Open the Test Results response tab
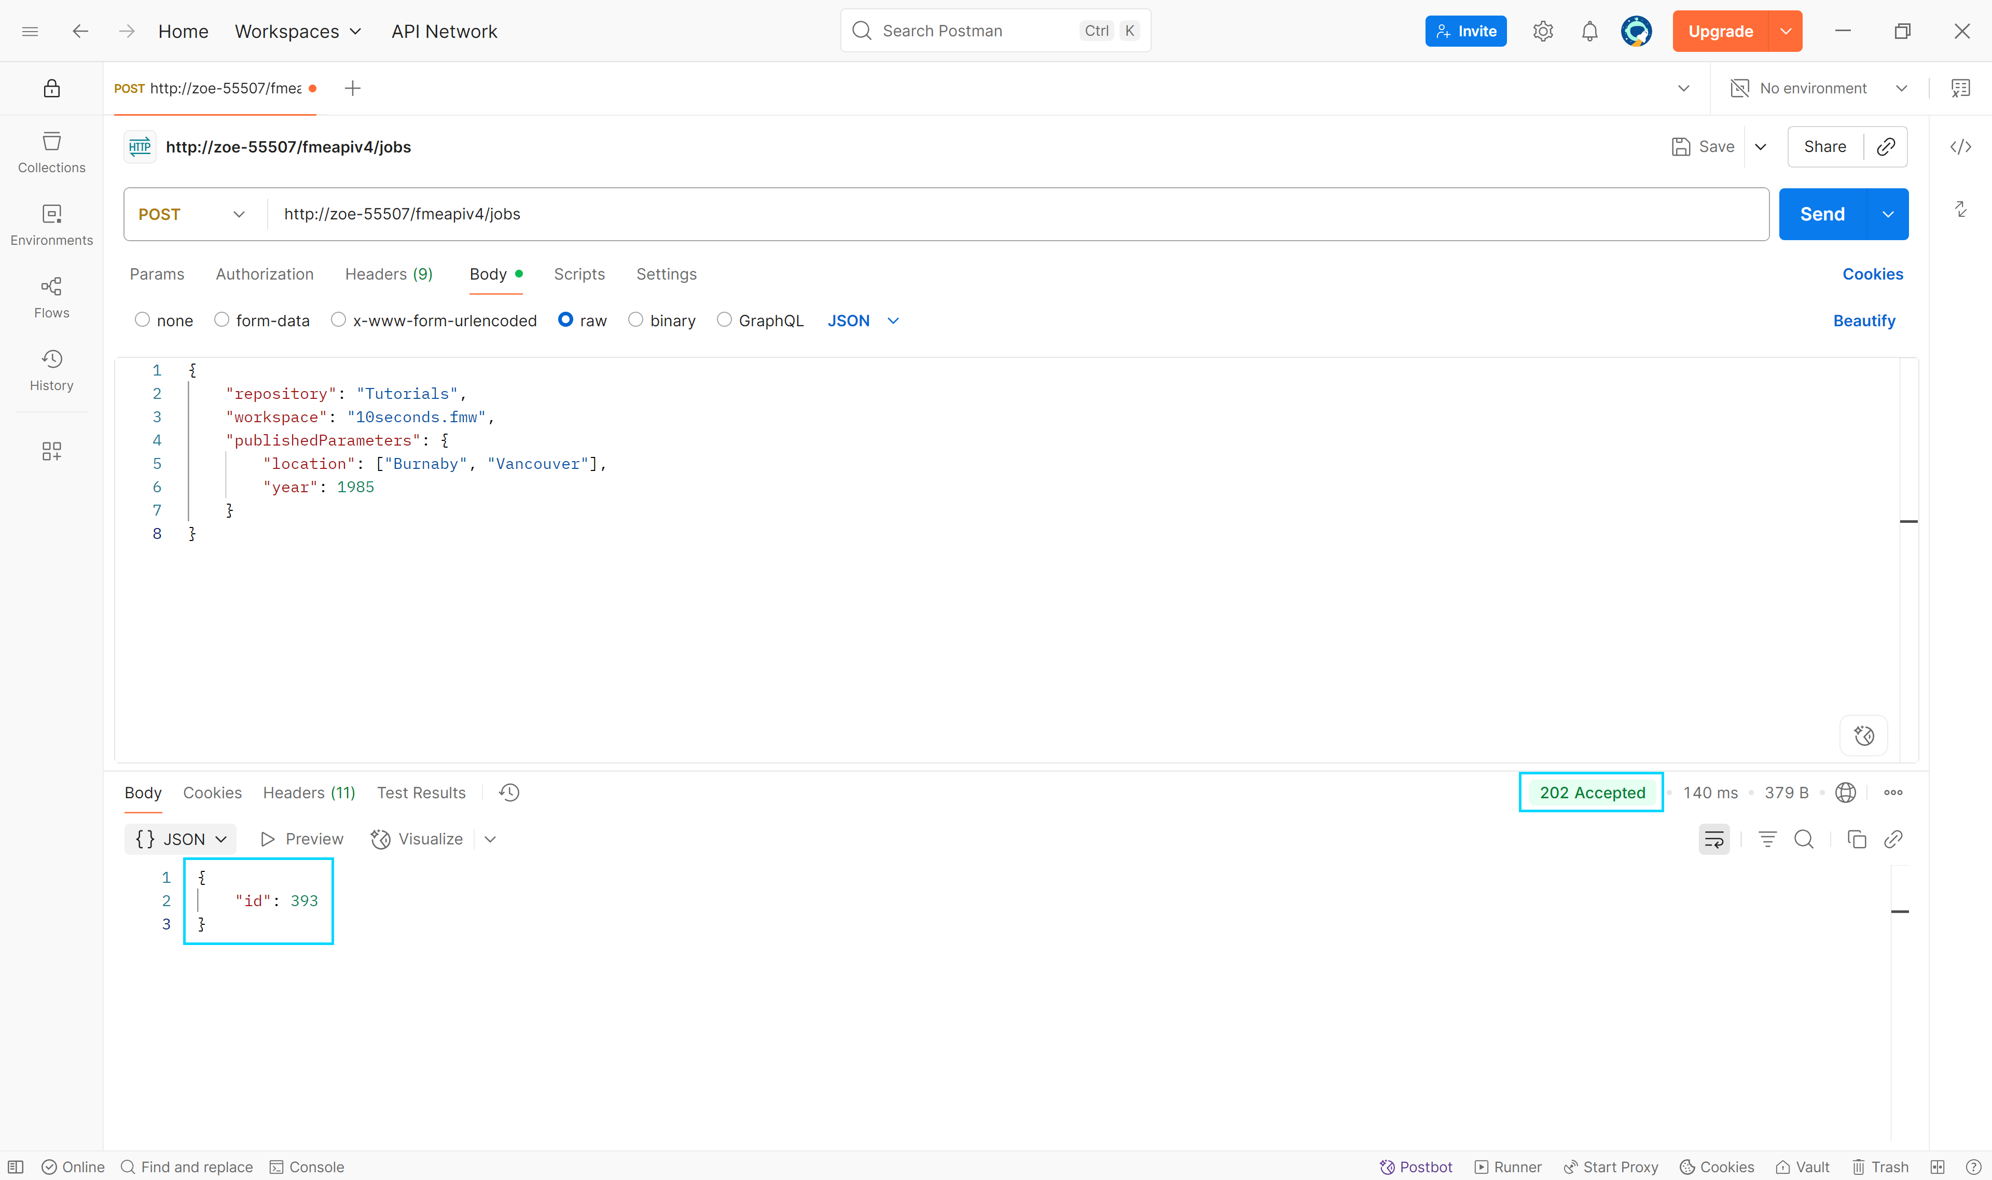This screenshot has width=1992, height=1180. tap(421, 792)
